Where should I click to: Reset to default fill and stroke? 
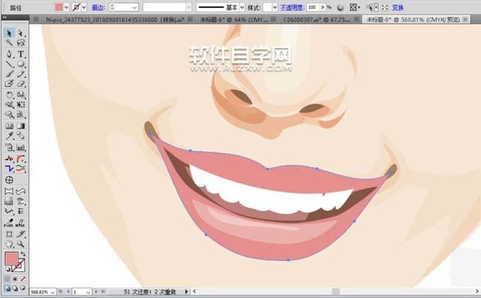7,269
